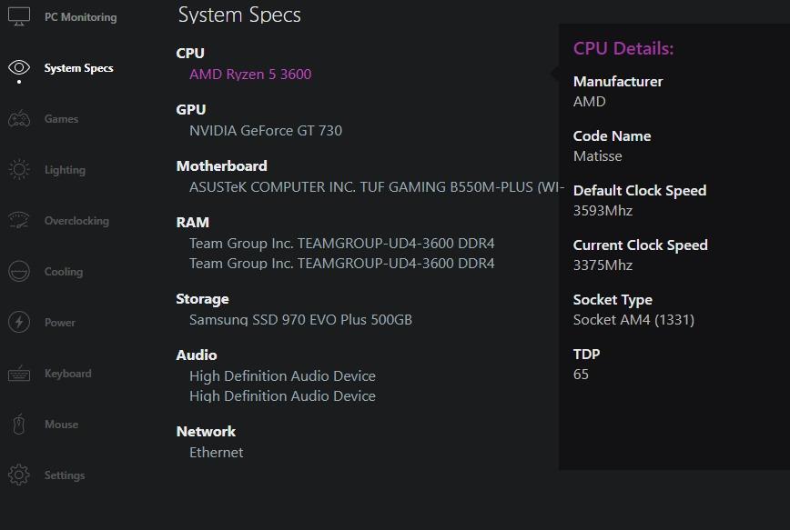Click the System Specs page title
The width and height of the screenshot is (790, 530).
tap(240, 15)
